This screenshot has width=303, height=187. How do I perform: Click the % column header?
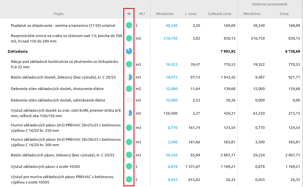(129, 14)
